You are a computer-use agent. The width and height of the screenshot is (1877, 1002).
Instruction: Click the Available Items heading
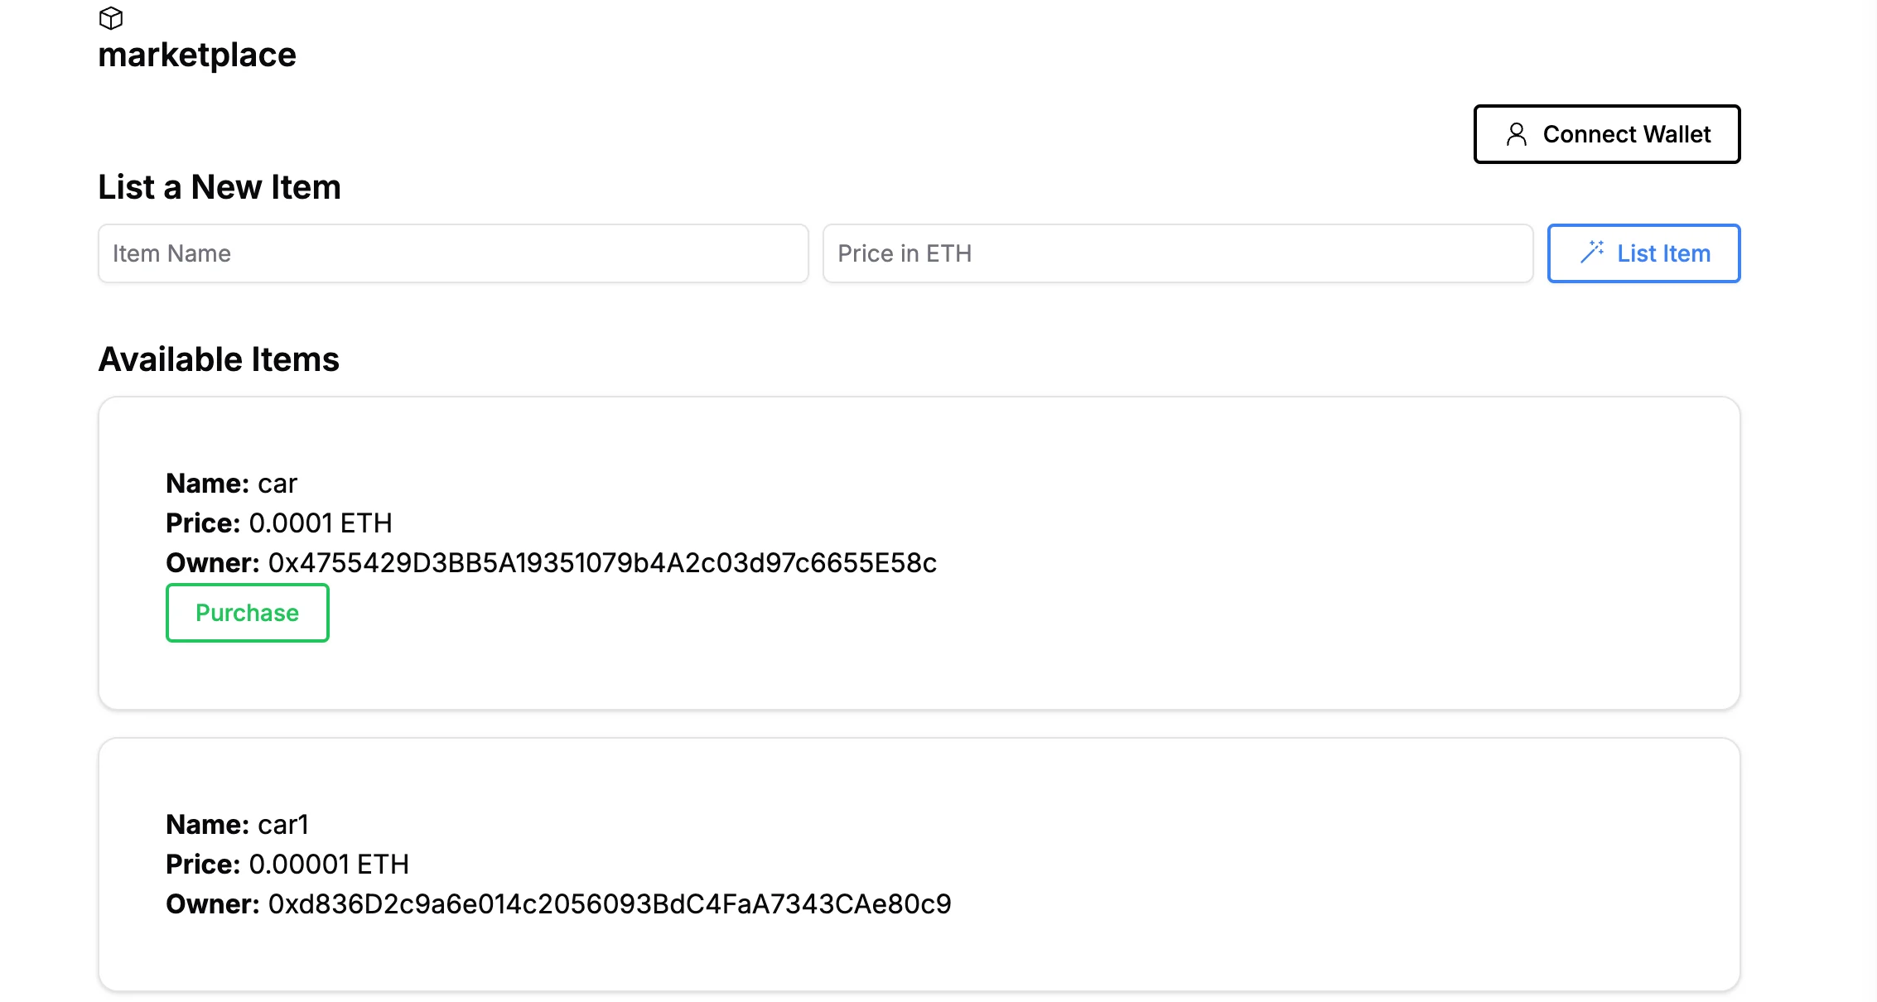point(218,359)
